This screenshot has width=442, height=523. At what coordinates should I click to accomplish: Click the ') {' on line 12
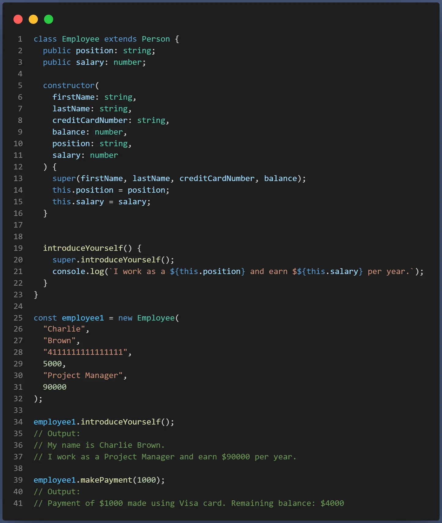[50, 167]
